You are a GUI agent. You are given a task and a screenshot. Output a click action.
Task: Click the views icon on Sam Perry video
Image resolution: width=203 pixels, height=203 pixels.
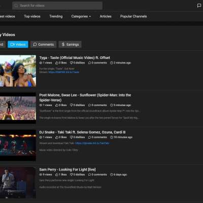(x=41, y=175)
